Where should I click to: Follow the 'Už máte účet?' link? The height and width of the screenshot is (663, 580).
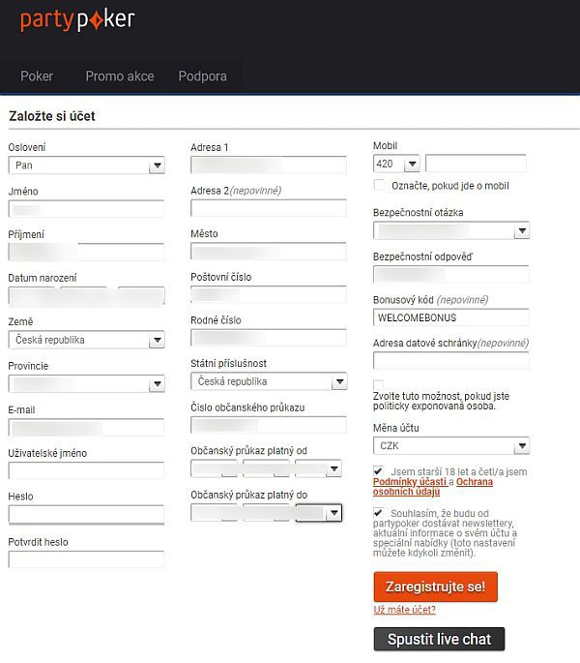tap(404, 610)
